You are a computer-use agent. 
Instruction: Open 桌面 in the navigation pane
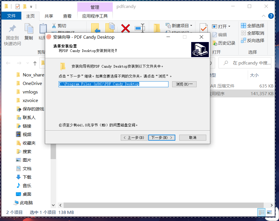point(24,194)
